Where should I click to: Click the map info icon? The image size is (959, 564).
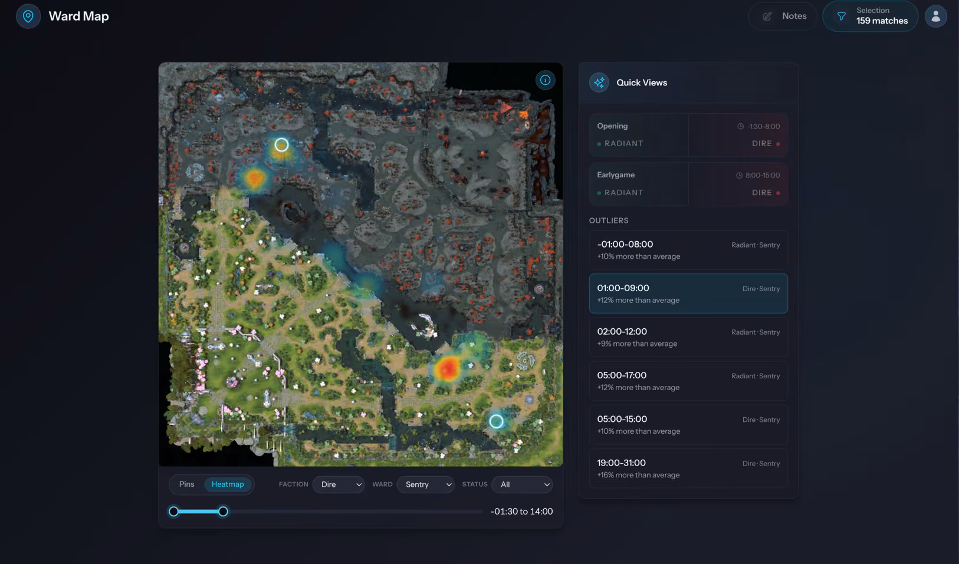[545, 80]
